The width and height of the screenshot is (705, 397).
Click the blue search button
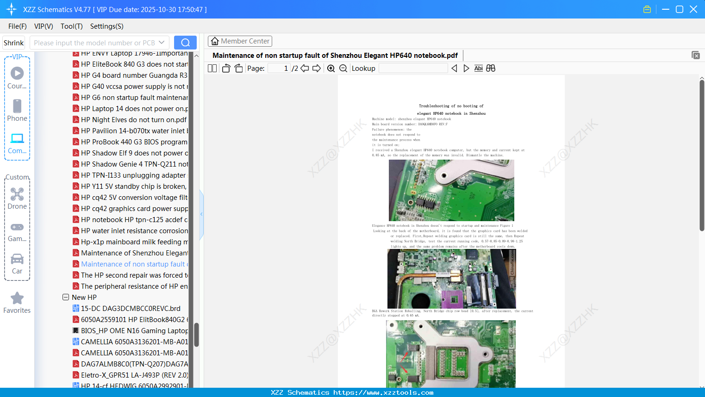coord(185,43)
